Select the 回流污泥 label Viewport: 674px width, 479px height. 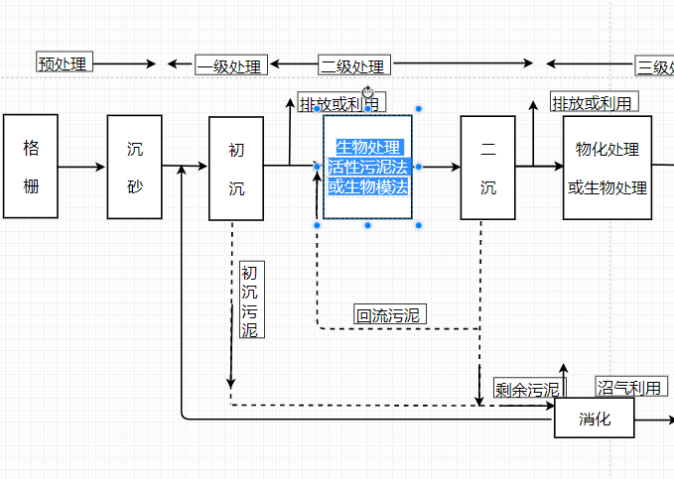[390, 314]
